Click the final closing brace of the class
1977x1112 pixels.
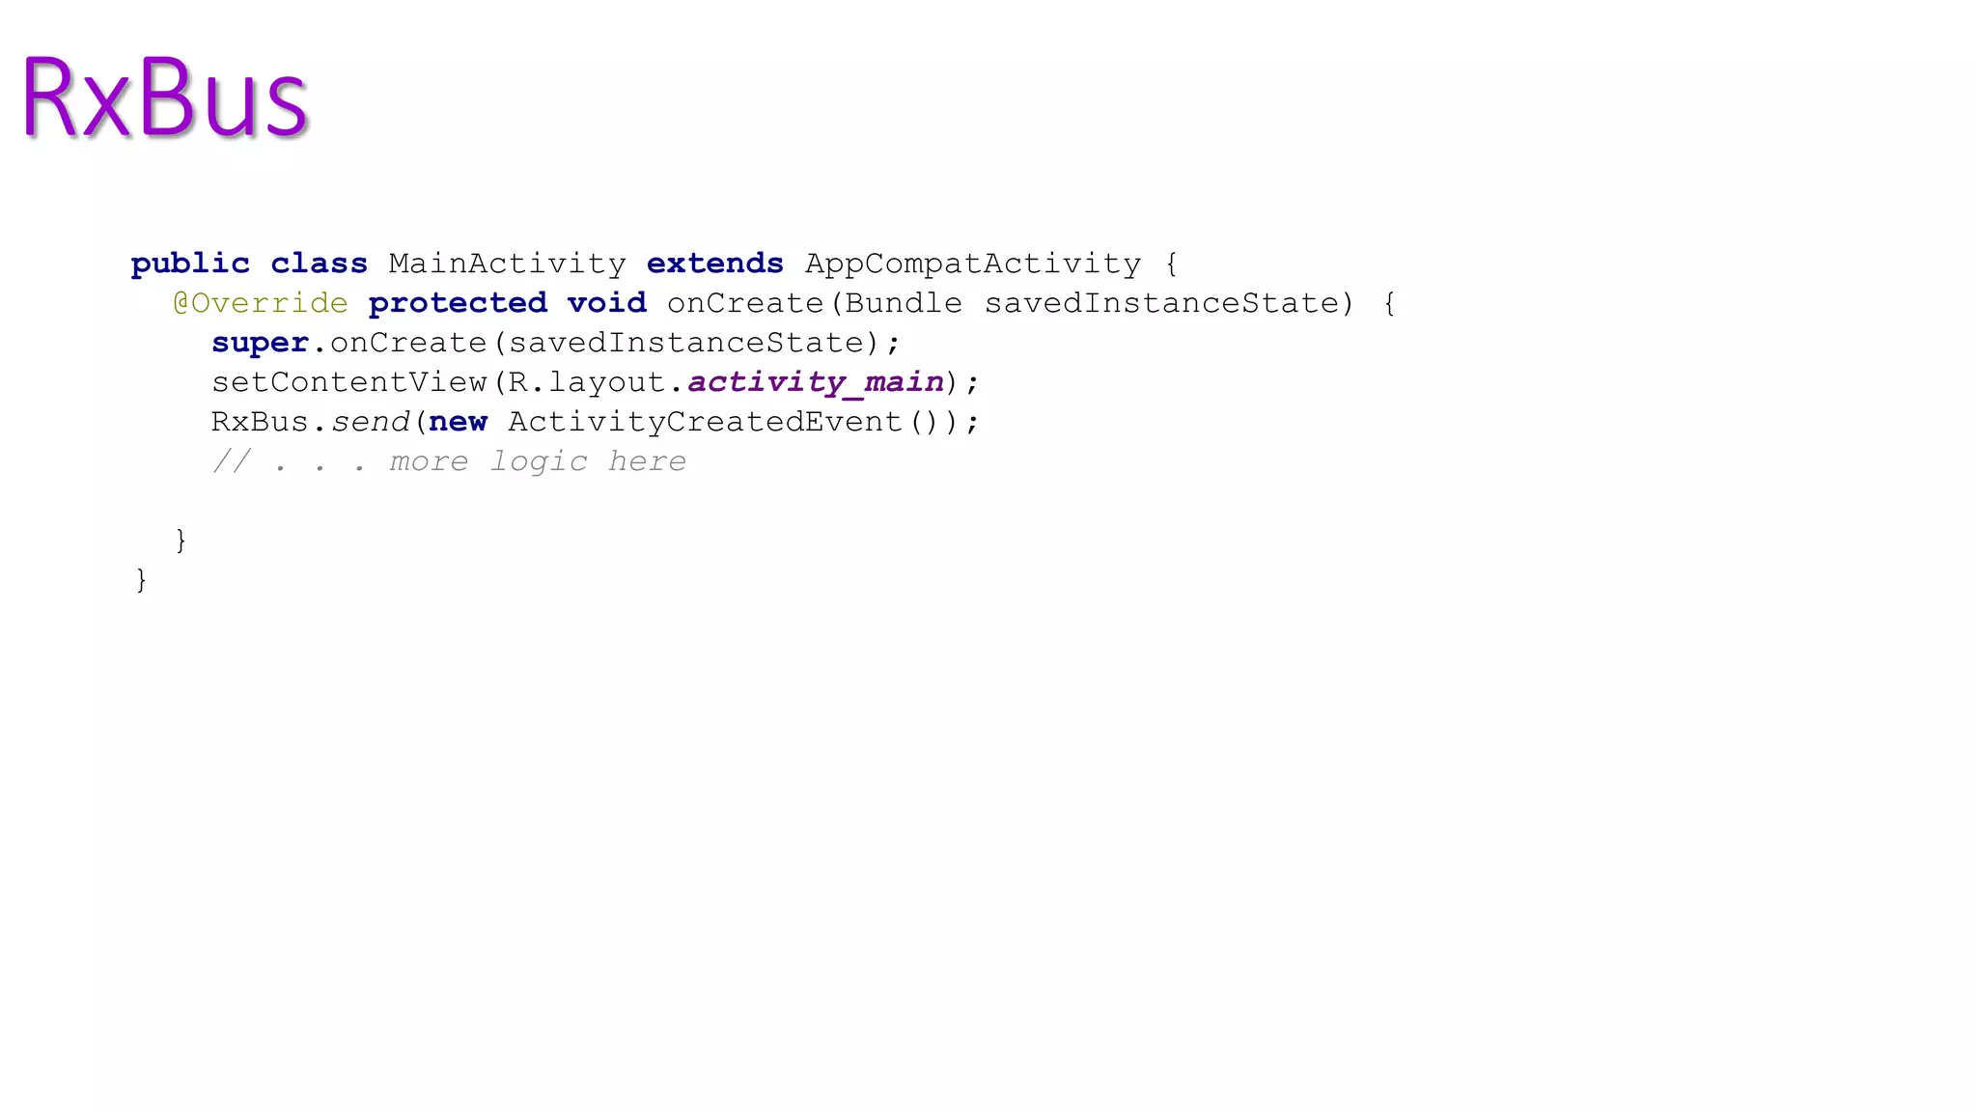pos(141,580)
